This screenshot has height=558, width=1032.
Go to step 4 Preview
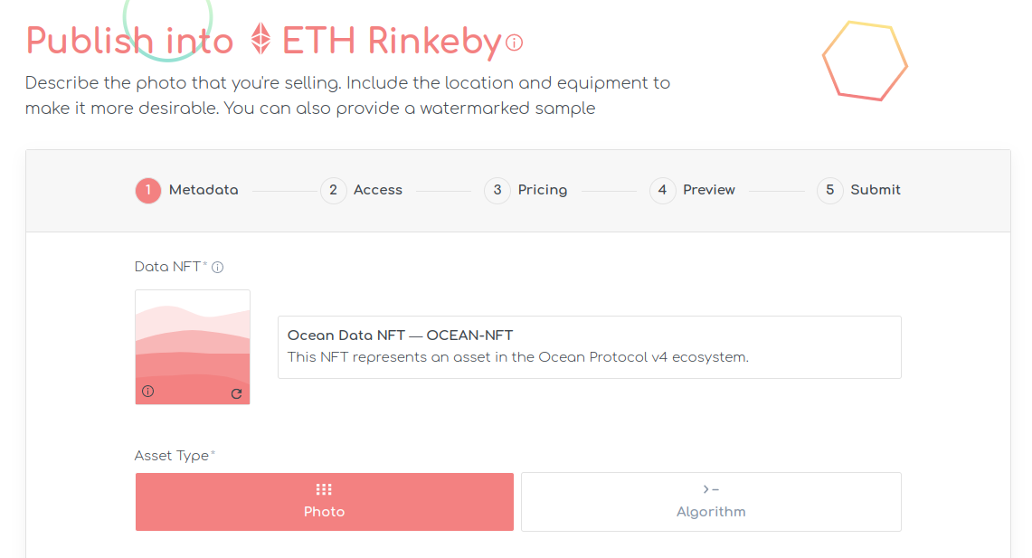(693, 190)
